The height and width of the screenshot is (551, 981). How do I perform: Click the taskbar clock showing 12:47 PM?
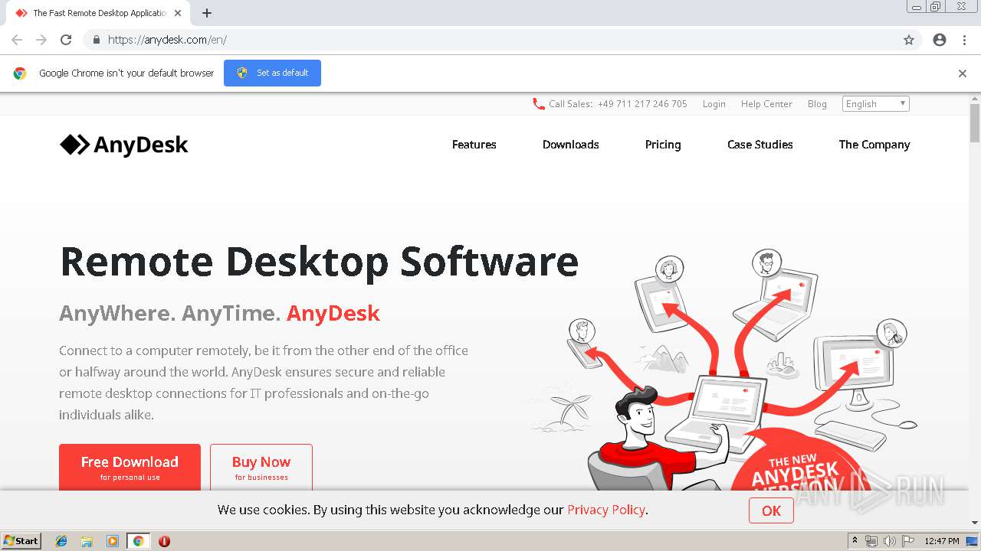click(942, 541)
